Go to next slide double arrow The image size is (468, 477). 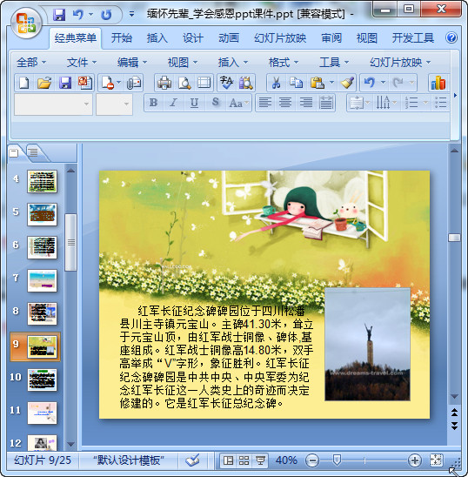(x=454, y=426)
